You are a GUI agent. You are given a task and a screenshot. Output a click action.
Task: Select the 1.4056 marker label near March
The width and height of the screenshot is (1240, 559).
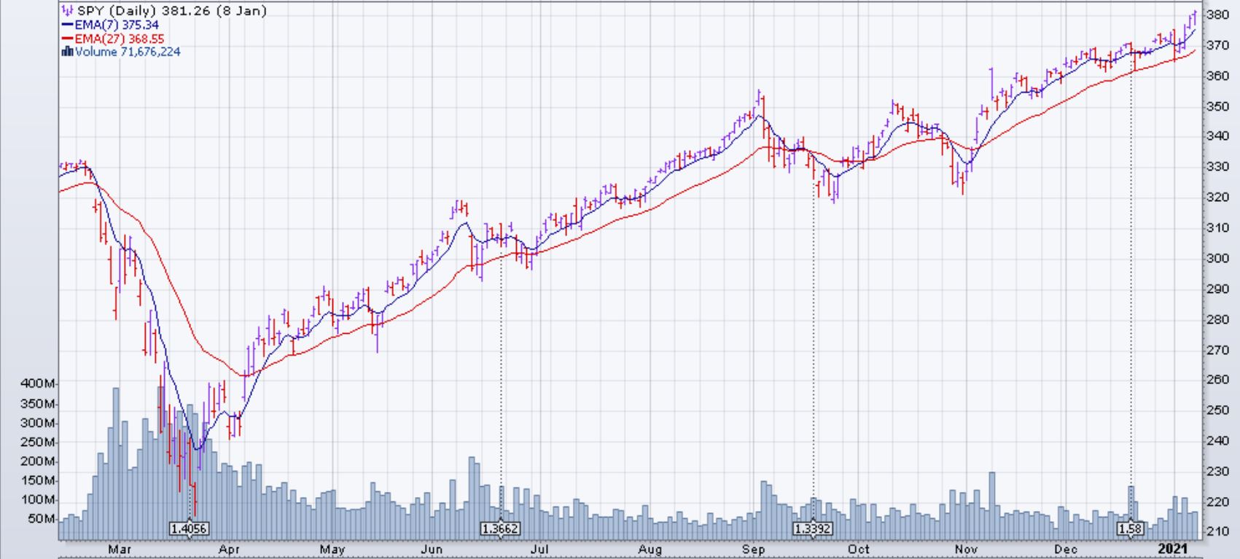(189, 528)
